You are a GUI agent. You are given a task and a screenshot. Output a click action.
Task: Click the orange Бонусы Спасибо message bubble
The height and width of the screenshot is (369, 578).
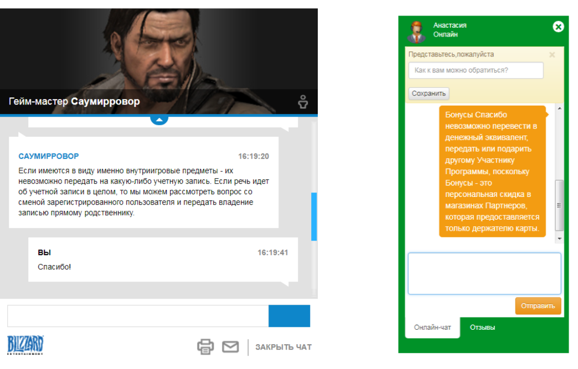coord(492,171)
